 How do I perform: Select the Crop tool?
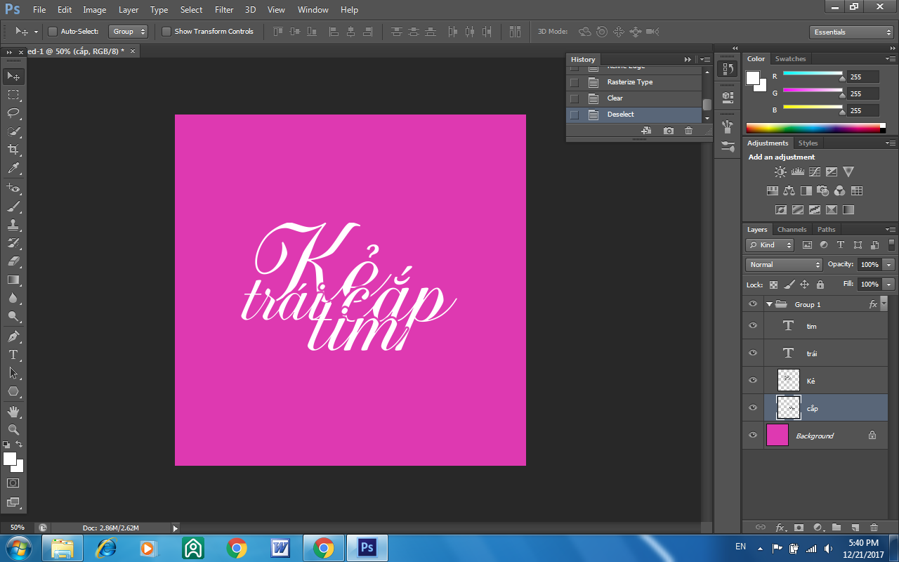(13, 150)
